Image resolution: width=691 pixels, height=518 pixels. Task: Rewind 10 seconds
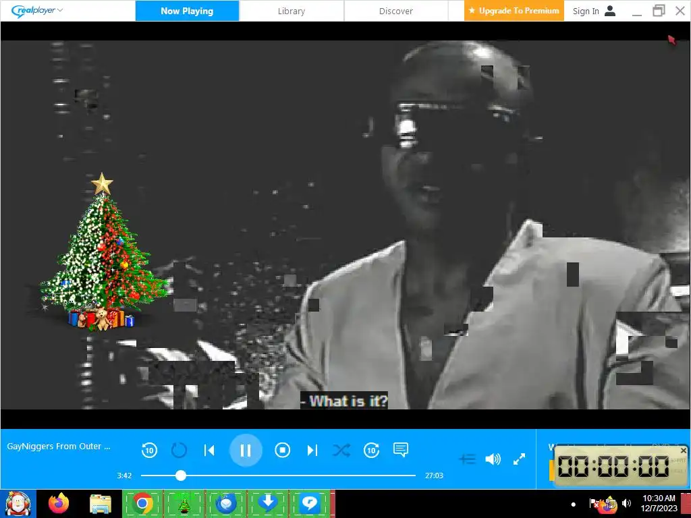(149, 450)
